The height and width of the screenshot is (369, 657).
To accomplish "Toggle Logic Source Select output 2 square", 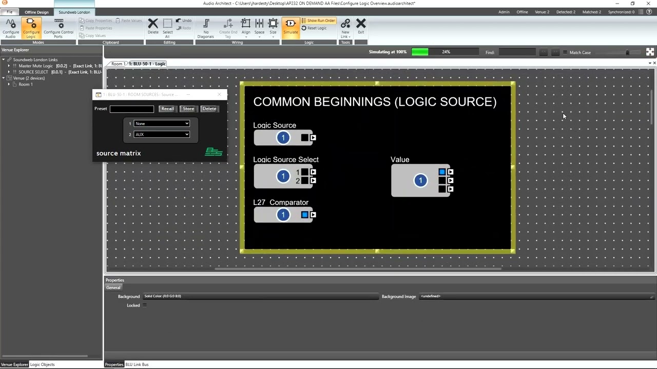I will pyautogui.click(x=305, y=180).
